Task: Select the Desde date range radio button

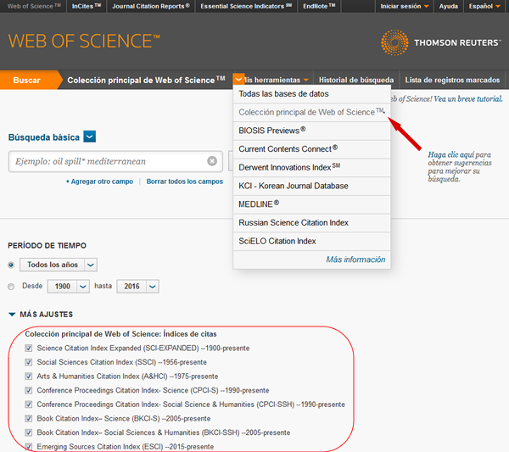Action: [x=12, y=287]
